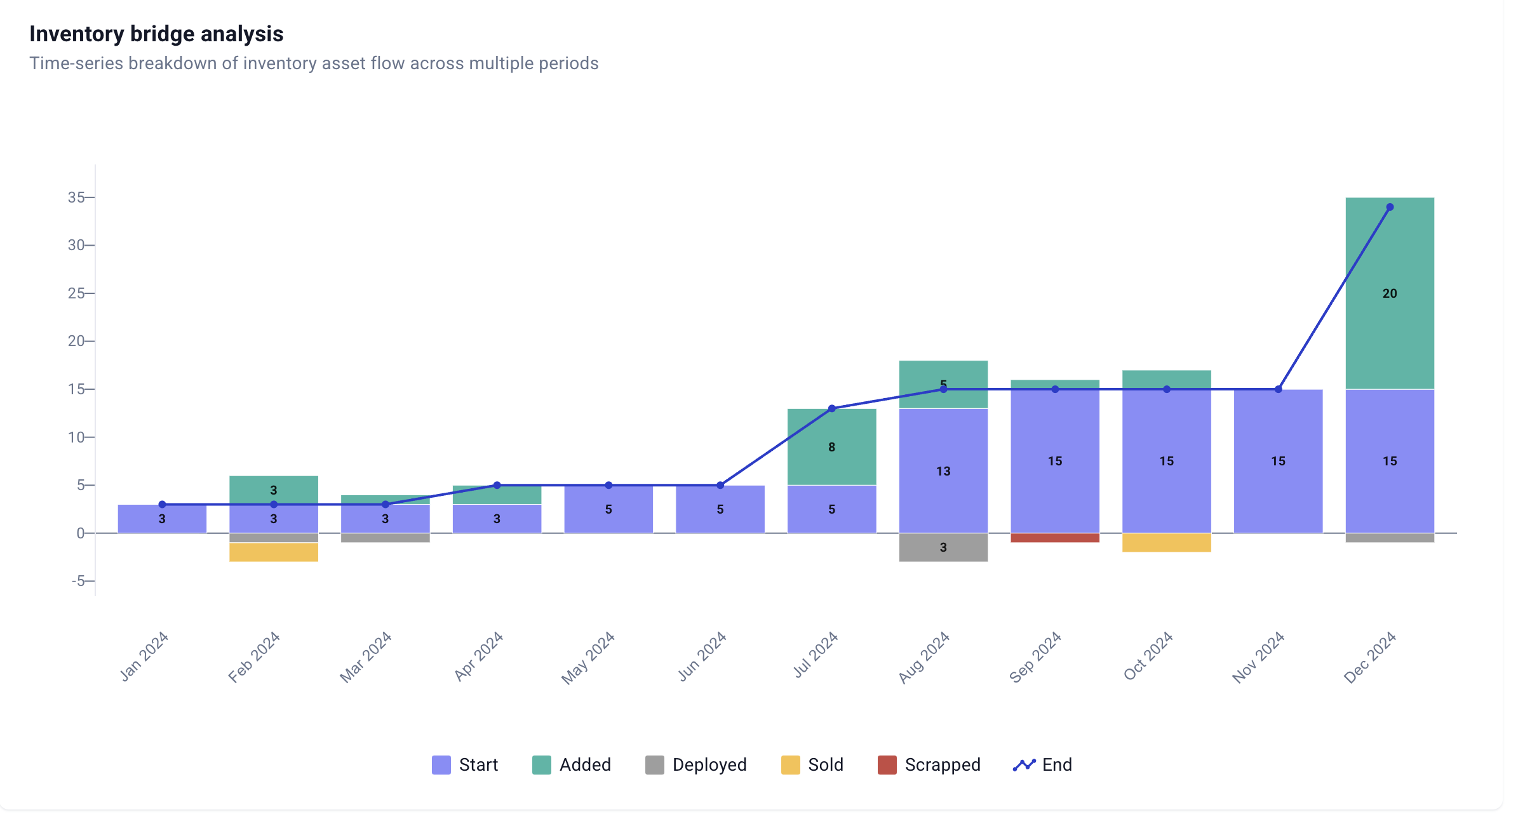This screenshot has height=819, width=1518.
Task: Click the End line point at Apr 2024
Action: point(497,485)
